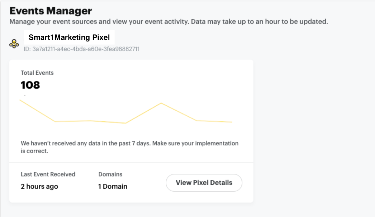The height and width of the screenshot is (217, 375).
Task: Click chart line's dip just before the peak
Action: [x=125, y=123]
